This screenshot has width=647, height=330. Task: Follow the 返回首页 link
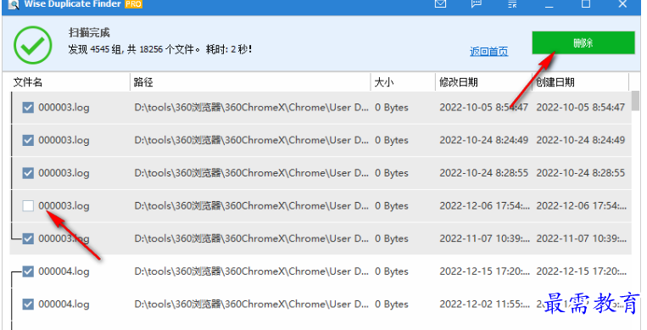(489, 52)
